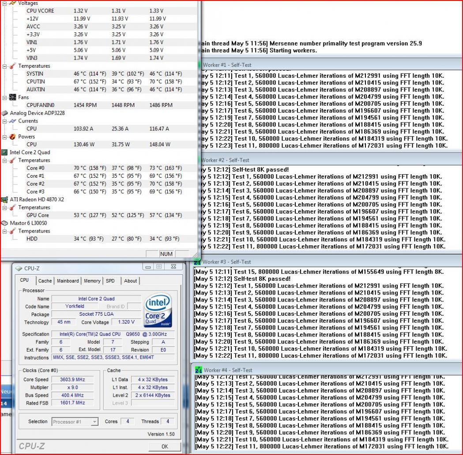Click the Worker #4 Self-Test window icon
Image resolution: width=463 pixels, height=455 pixels.
pyautogui.click(x=199, y=370)
